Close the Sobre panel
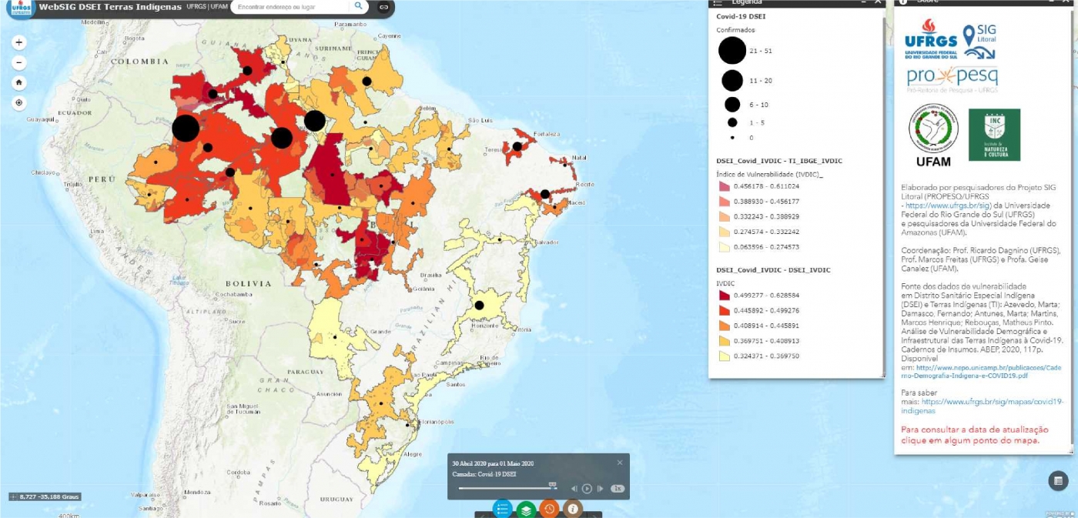 pos(1065,2)
